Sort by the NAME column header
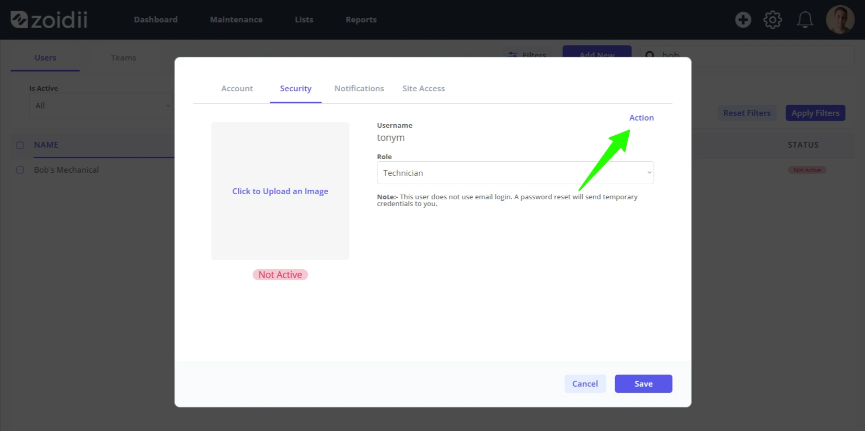 pos(46,145)
